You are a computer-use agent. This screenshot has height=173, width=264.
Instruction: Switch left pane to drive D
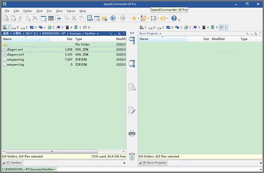pyautogui.click(x=15, y=27)
